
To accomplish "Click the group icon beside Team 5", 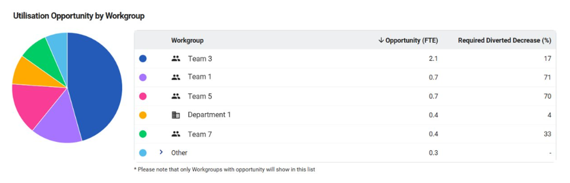I will pyautogui.click(x=176, y=96).
